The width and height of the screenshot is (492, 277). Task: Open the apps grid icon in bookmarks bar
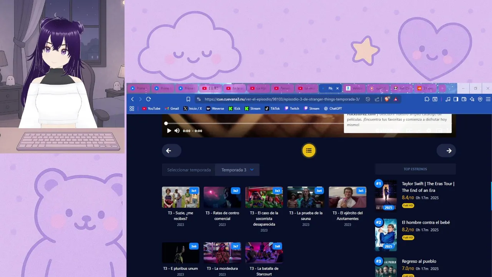132,108
